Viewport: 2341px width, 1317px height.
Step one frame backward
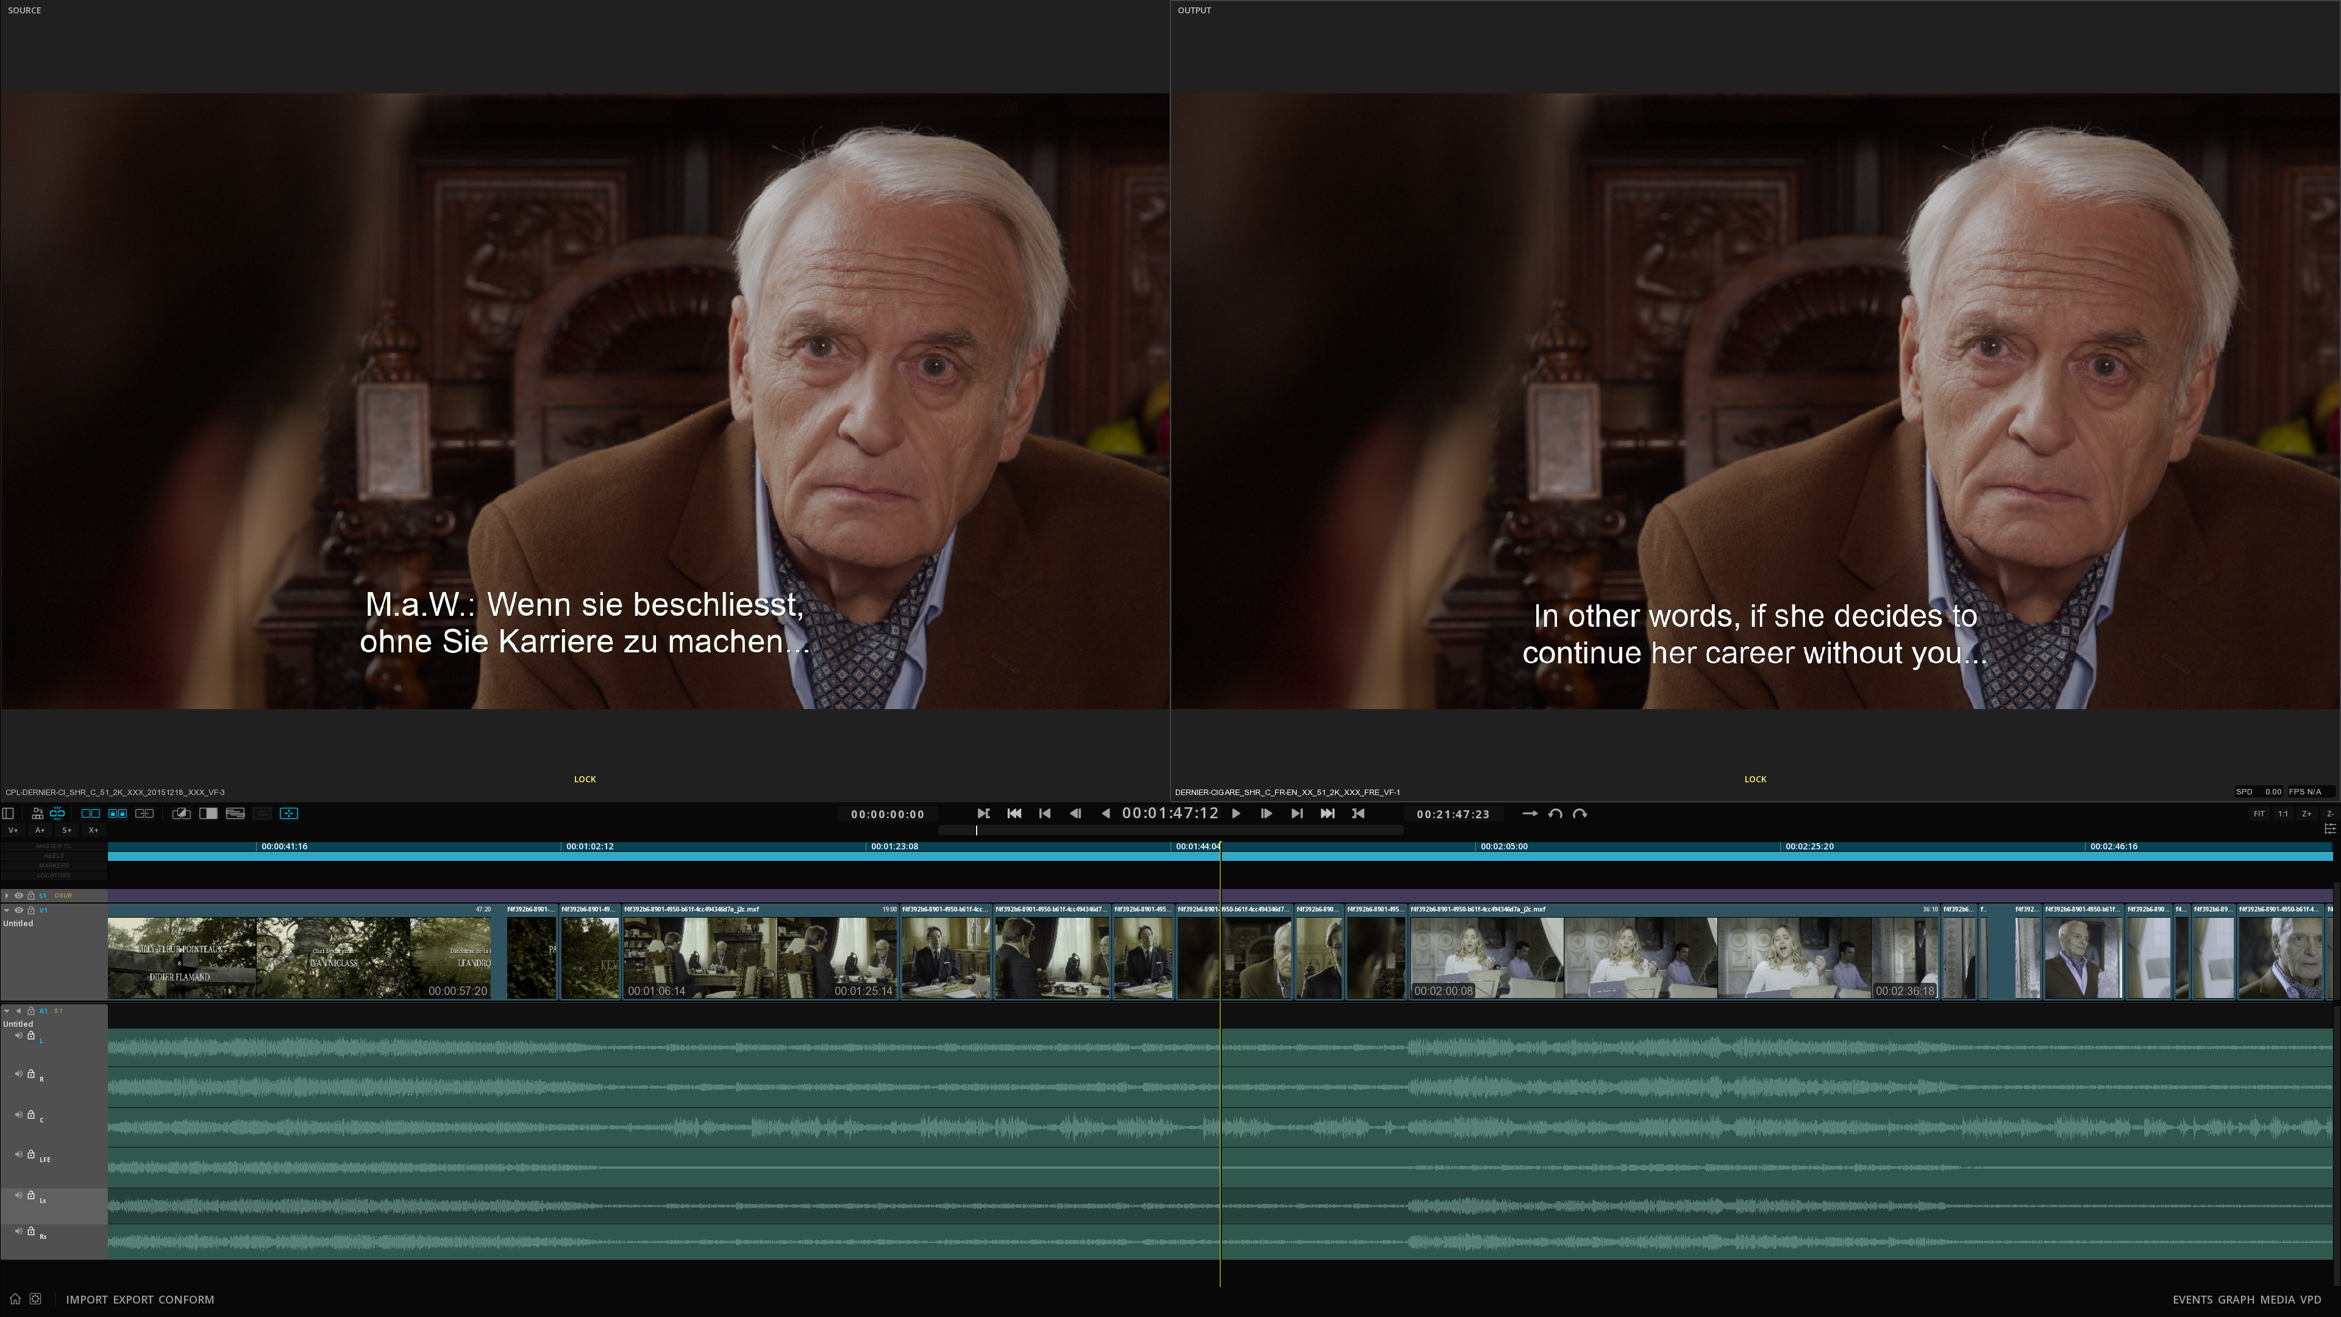[x=1076, y=813]
